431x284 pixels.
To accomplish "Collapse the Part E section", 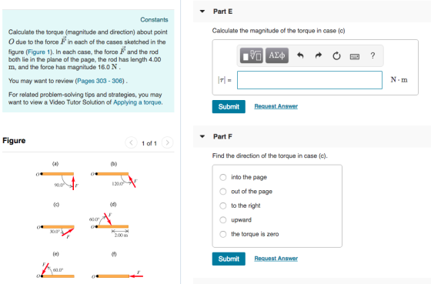I will pyautogui.click(x=202, y=12).
